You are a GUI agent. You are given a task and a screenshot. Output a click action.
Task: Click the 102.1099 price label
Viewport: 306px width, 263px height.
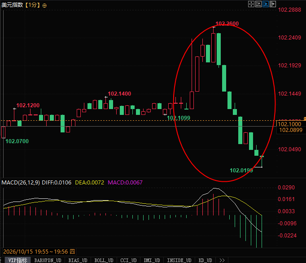pos(179,118)
